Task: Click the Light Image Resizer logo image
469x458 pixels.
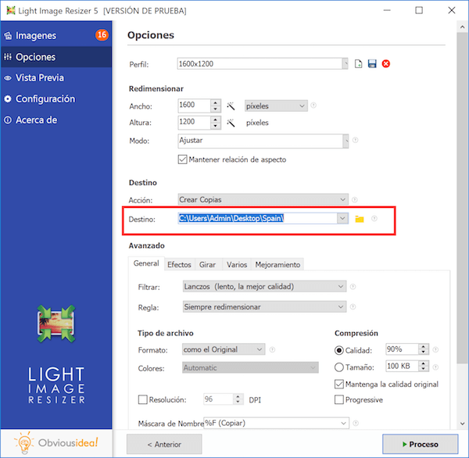Action: coord(56,324)
